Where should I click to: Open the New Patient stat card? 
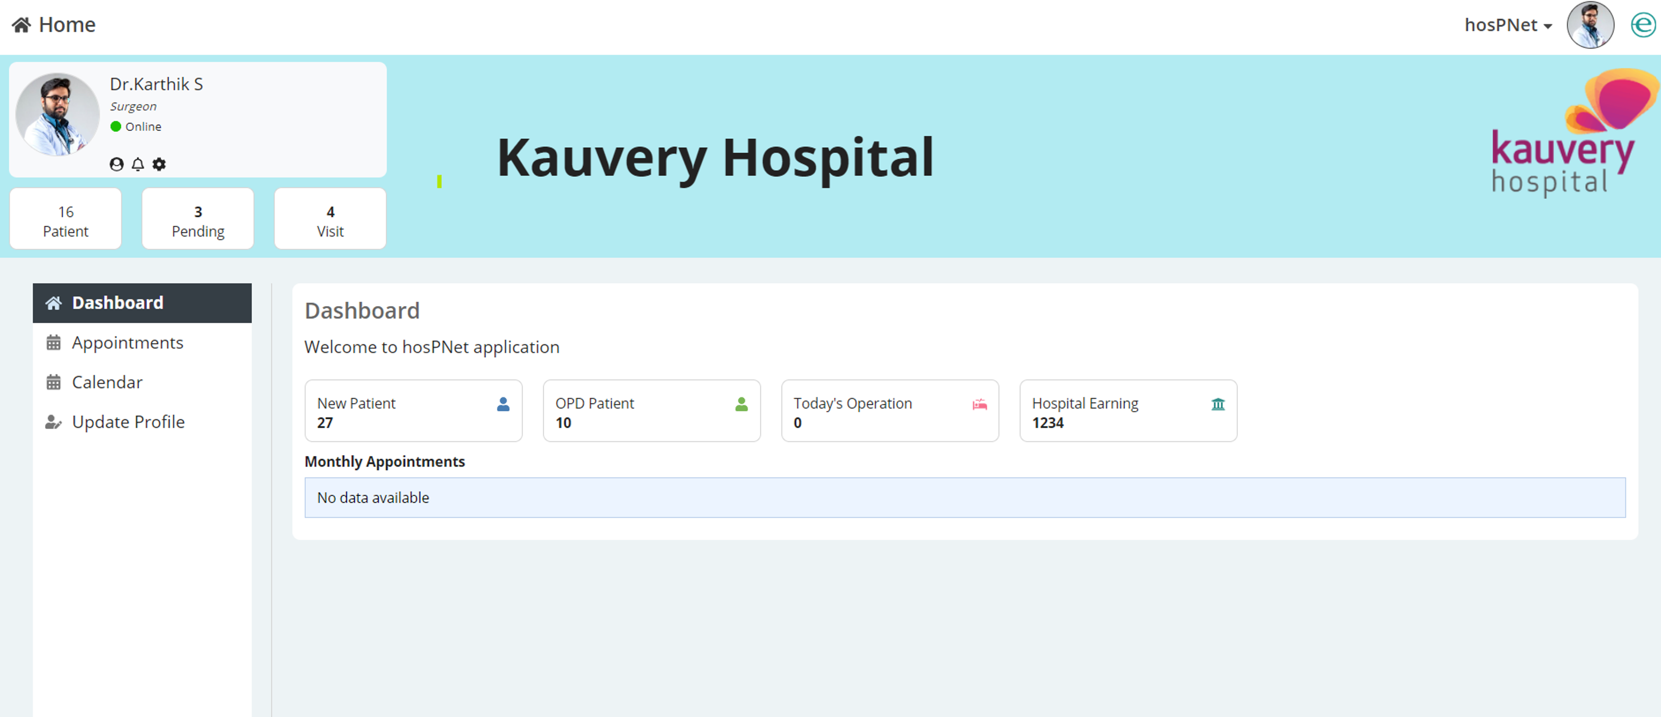(414, 411)
